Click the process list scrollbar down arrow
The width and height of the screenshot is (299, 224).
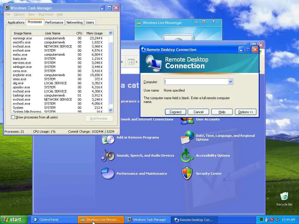click(111, 110)
